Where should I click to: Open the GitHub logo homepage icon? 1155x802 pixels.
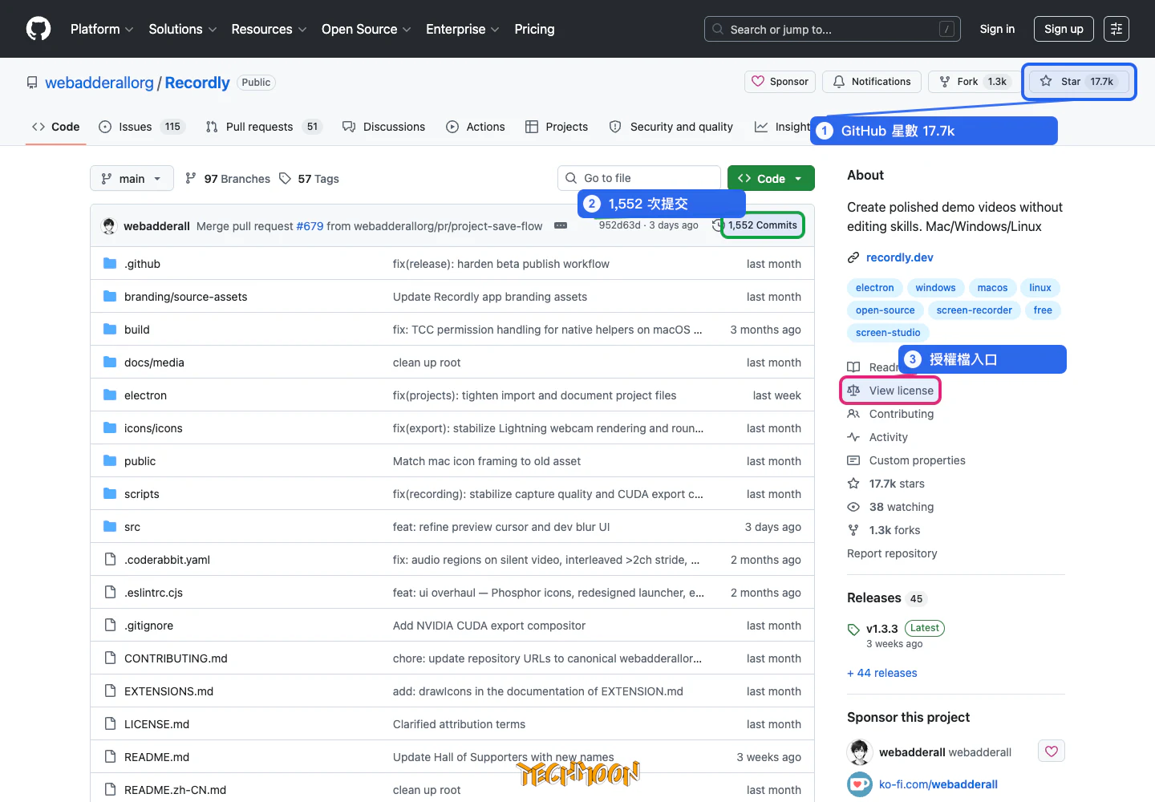coord(38,29)
